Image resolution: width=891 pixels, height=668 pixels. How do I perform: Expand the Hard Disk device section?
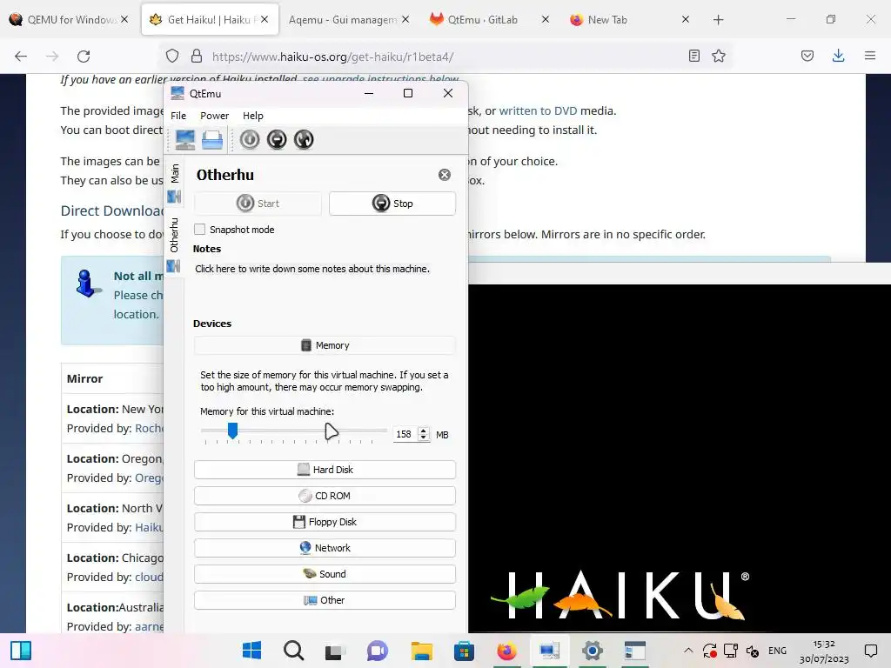pos(325,470)
